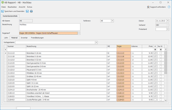Click cell Splitt 16-22 mm
The image size is (172, 110).
[67, 86]
